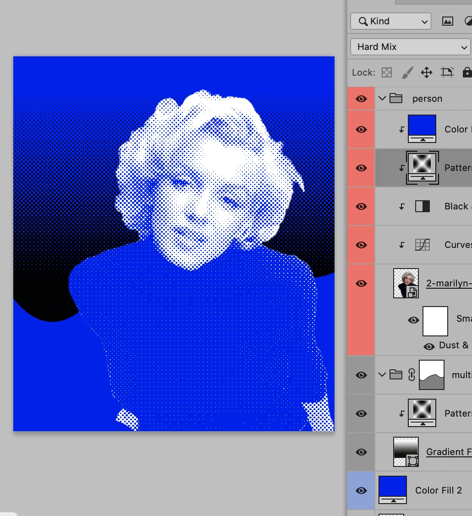The height and width of the screenshot is (516, 472).
Task: Click selected Pattern layer thumbnail in person group
Action: 423,168
